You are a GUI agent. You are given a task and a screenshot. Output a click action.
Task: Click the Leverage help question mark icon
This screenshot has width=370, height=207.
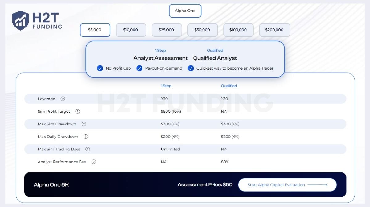point(63,99)
